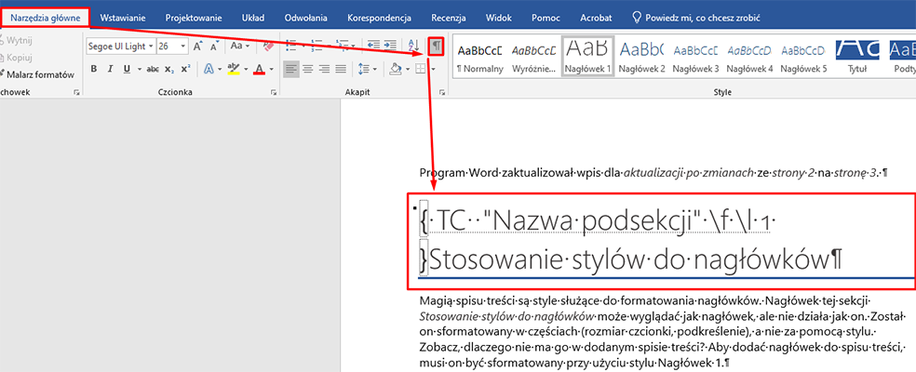The image size is (916, 372).
Task: Expand the font color dropdown arrow
Action: [x=272, y=69]
